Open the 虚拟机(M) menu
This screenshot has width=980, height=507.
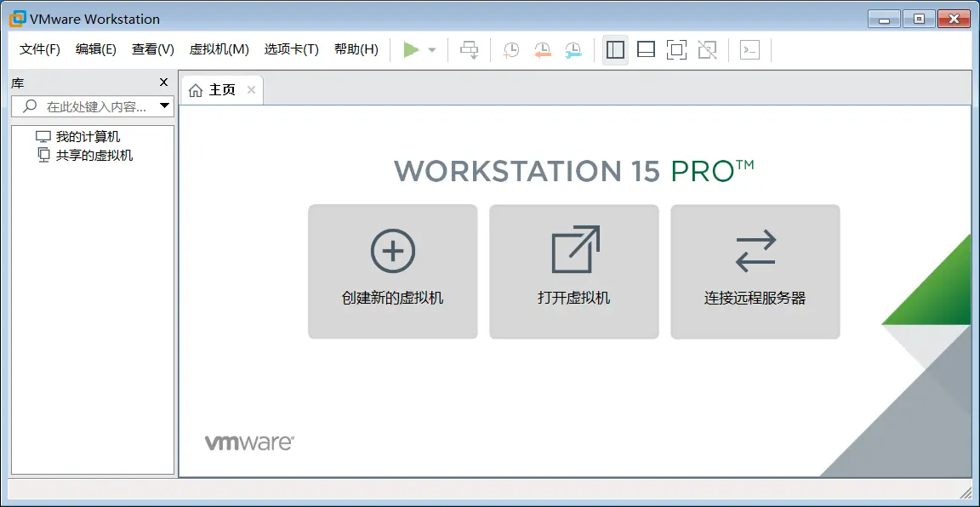pos(219,49)
